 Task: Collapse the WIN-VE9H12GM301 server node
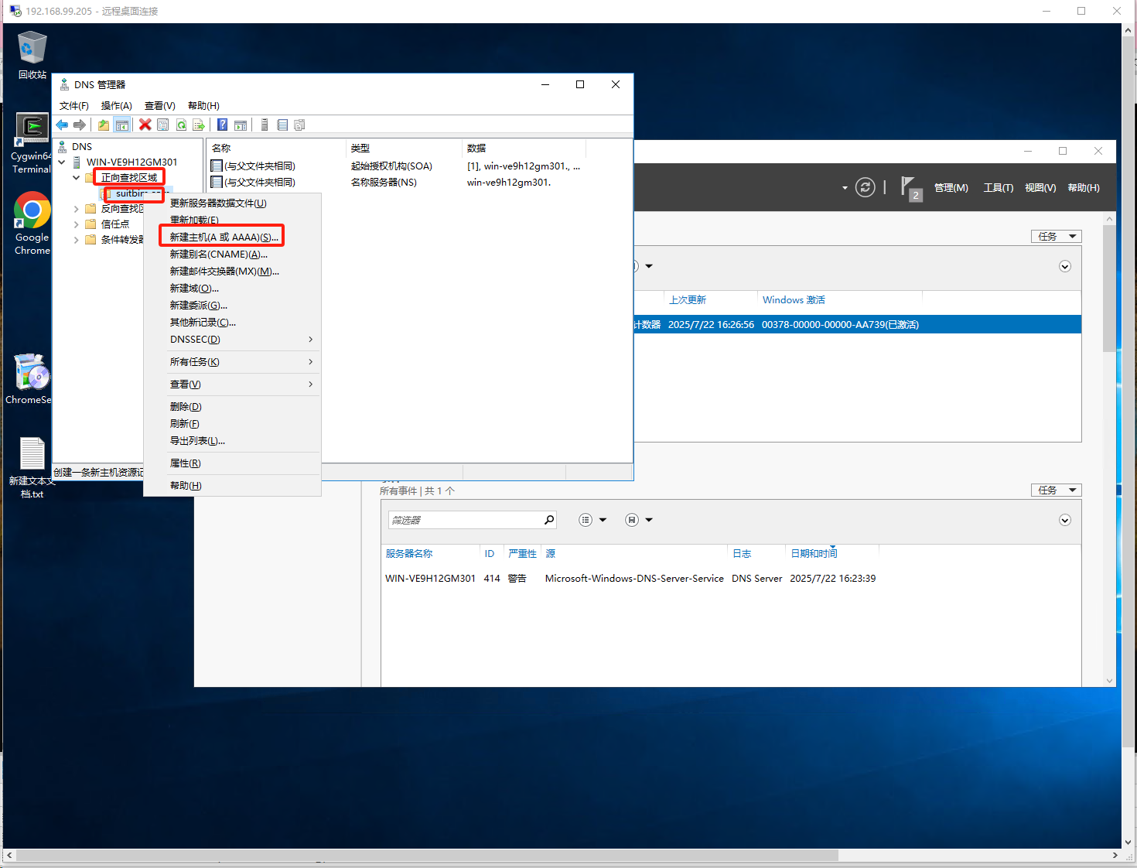tap(62, 162)
